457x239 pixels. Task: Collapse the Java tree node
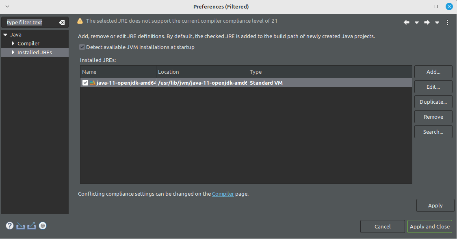[x=5, y=34]
